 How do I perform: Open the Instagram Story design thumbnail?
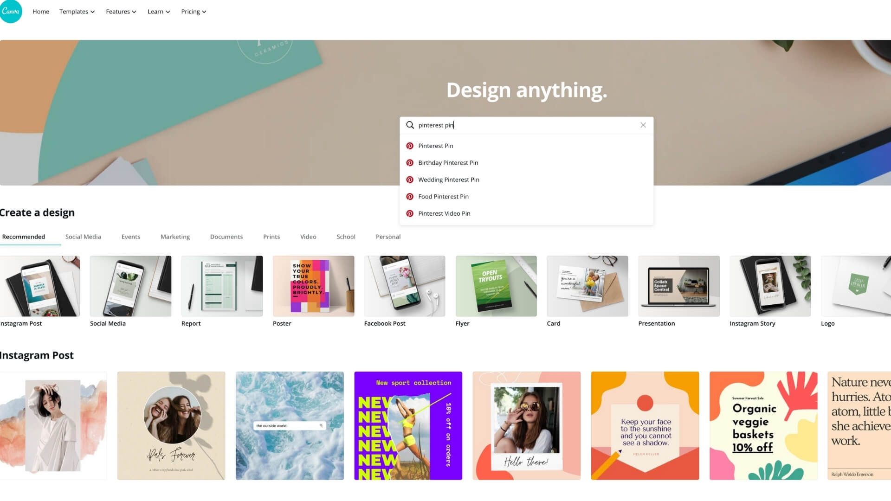[770, 286]
